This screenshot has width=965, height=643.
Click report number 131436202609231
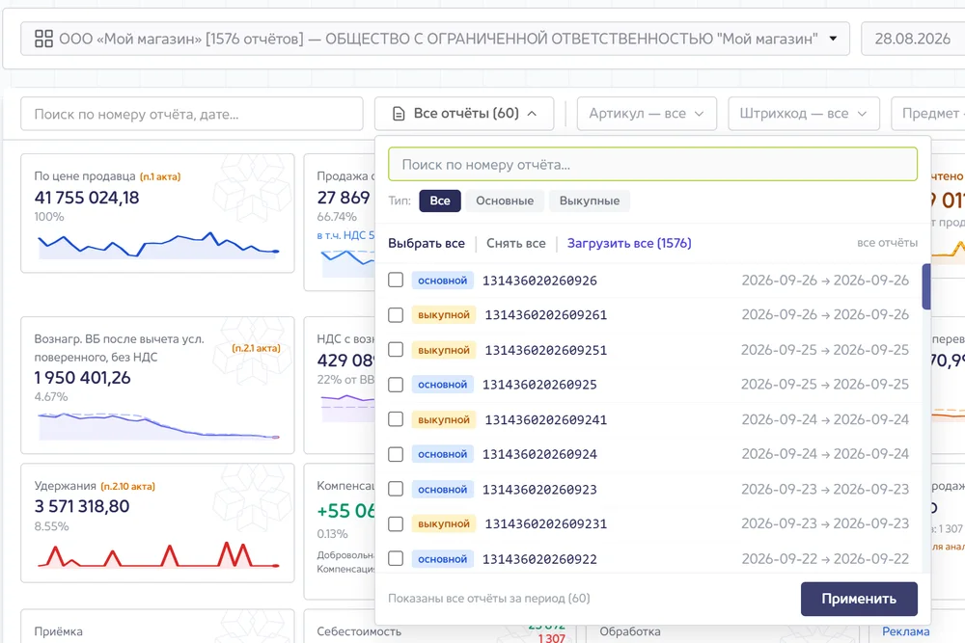(546, 523)
